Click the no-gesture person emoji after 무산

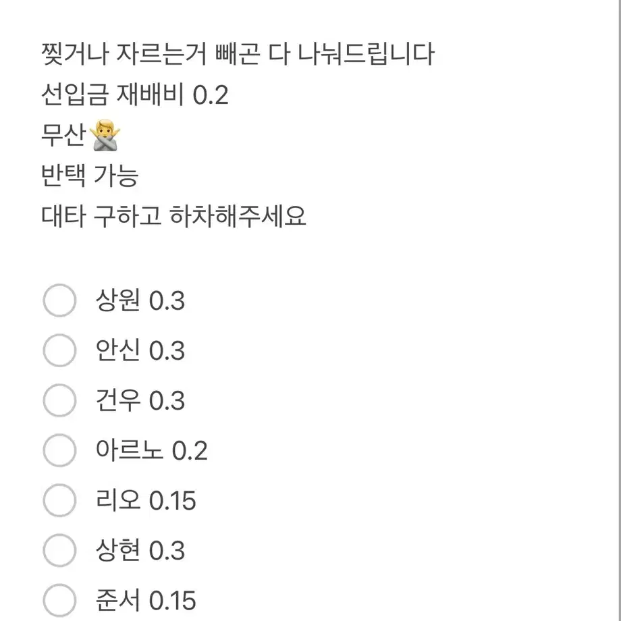tap(107, 137)
